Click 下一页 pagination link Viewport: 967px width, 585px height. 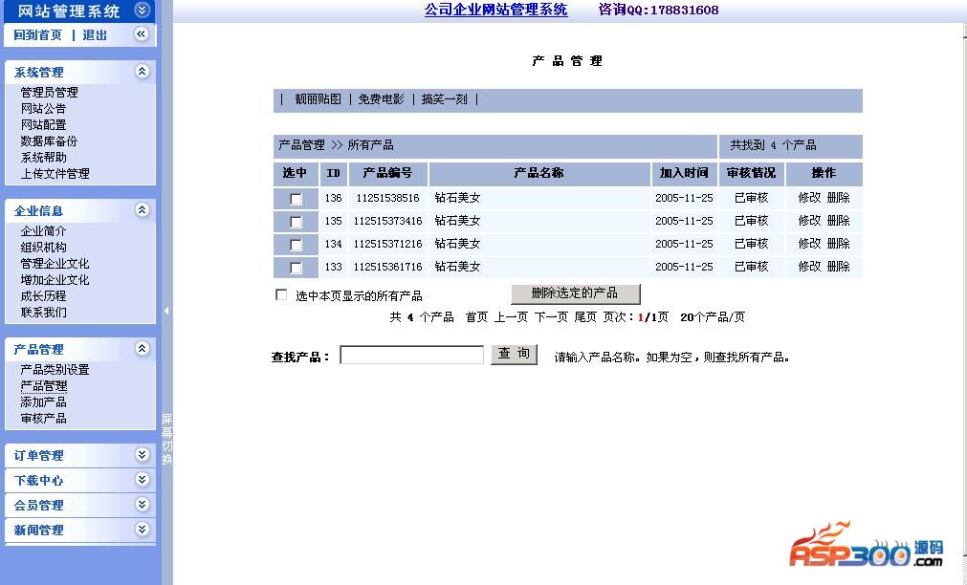551,317
